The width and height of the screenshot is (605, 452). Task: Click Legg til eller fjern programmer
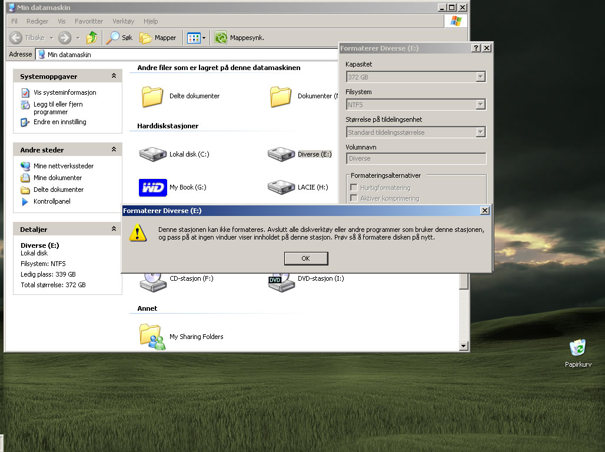pos(58,108)
